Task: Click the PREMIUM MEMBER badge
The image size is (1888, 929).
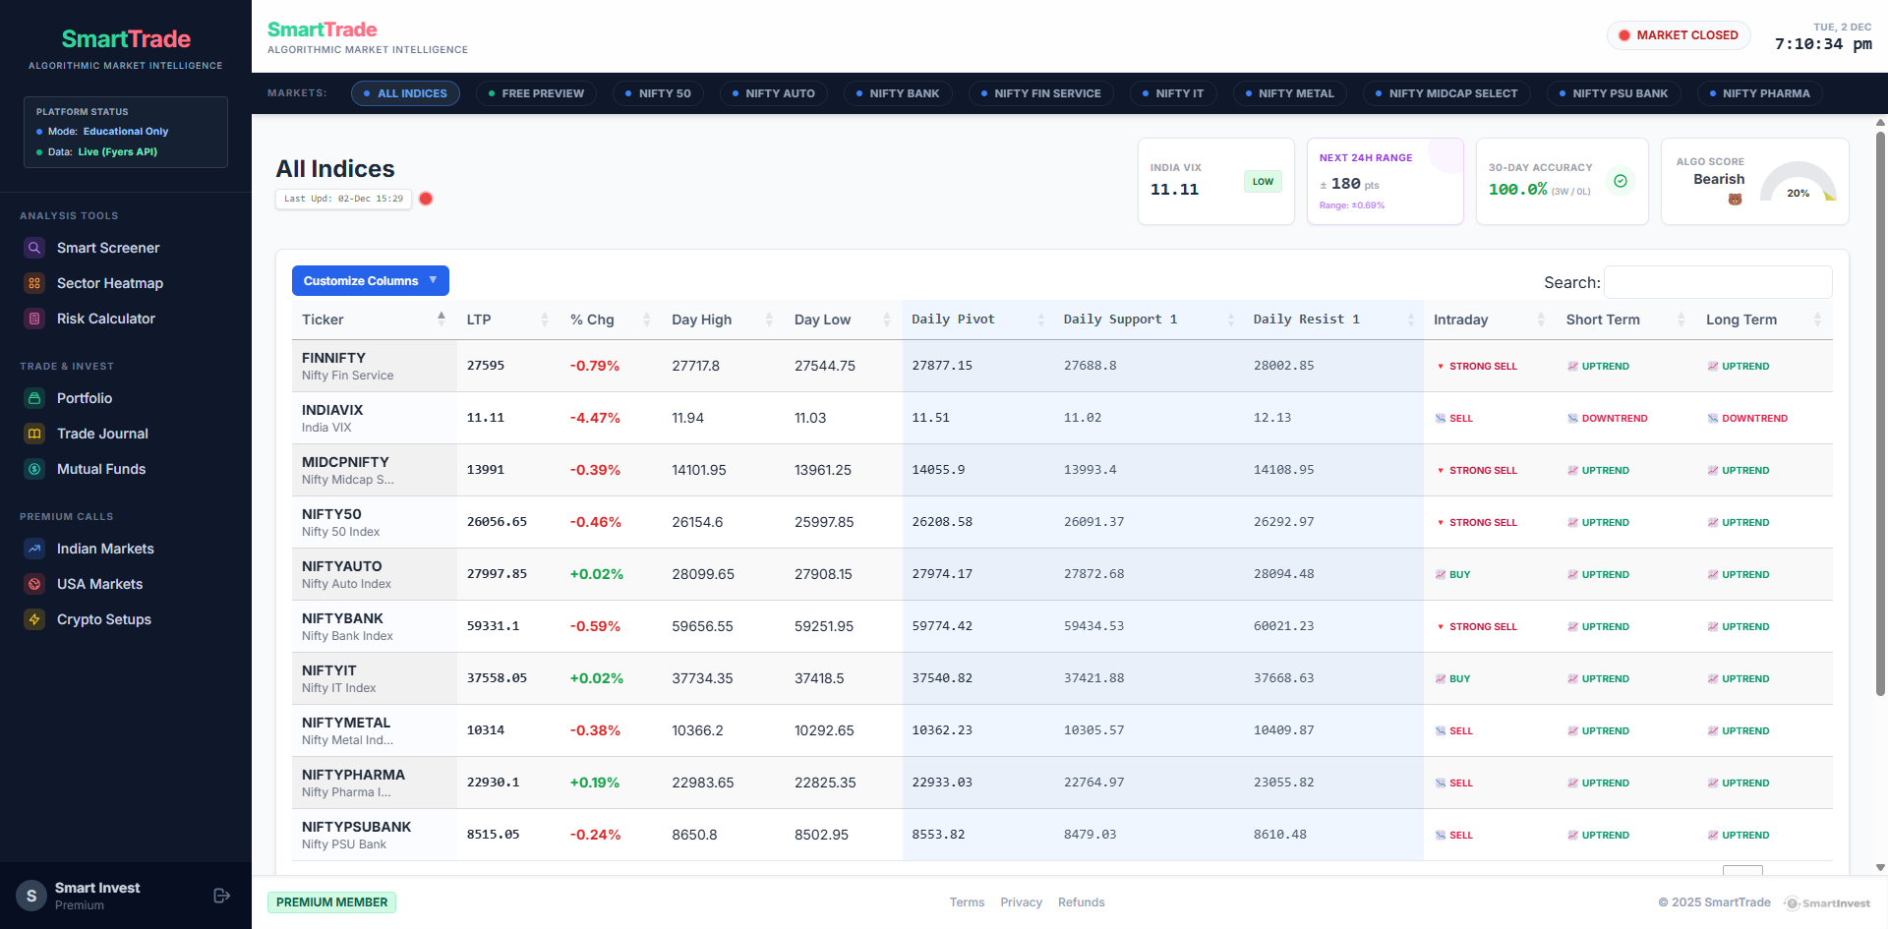Action: 331,901
